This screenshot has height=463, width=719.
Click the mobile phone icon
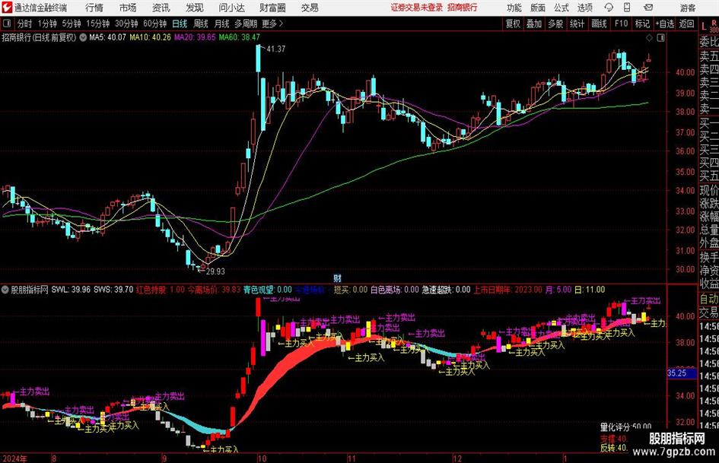(627, 8)
